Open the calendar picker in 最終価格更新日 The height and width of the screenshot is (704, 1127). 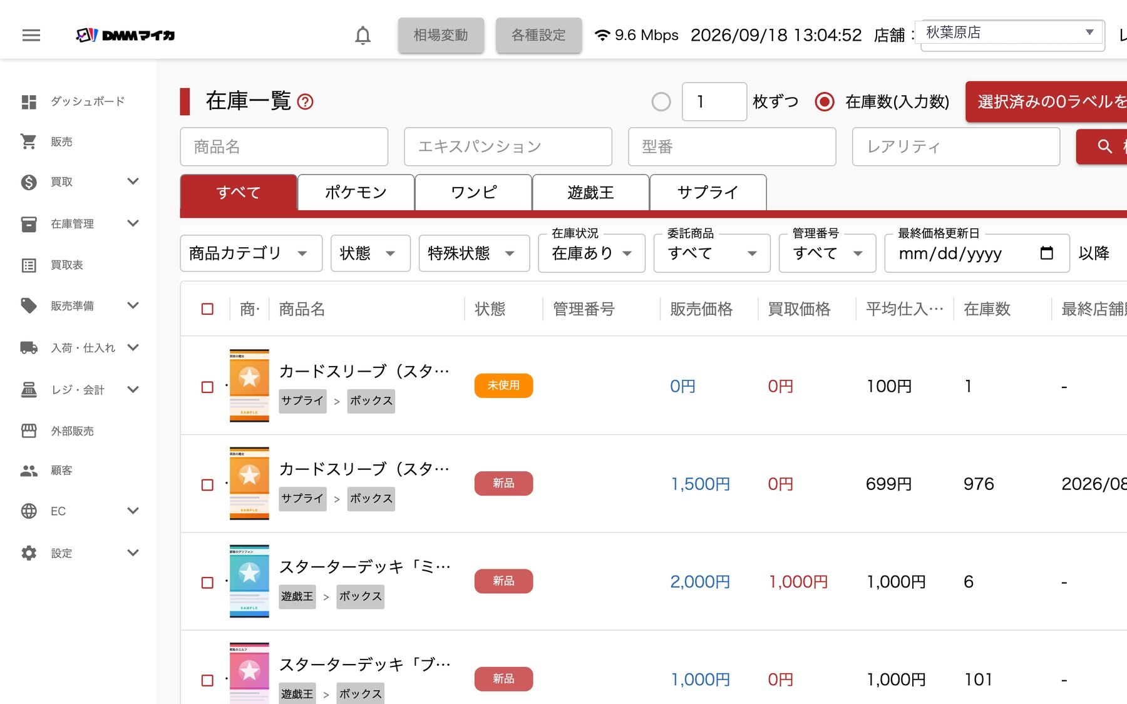[1046, 253]
